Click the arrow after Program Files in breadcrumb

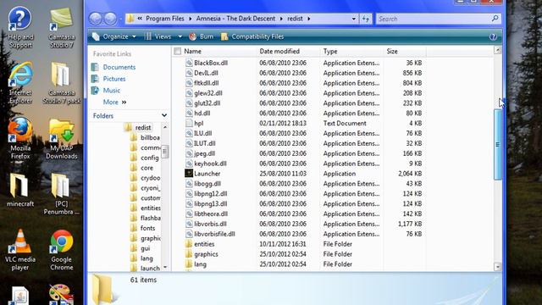(190, 19)
